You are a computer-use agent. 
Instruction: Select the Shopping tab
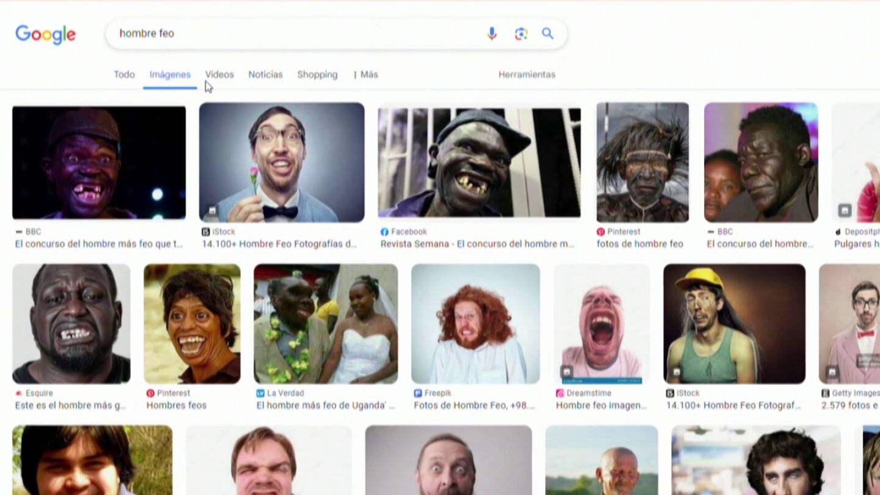tap(317, 75)
